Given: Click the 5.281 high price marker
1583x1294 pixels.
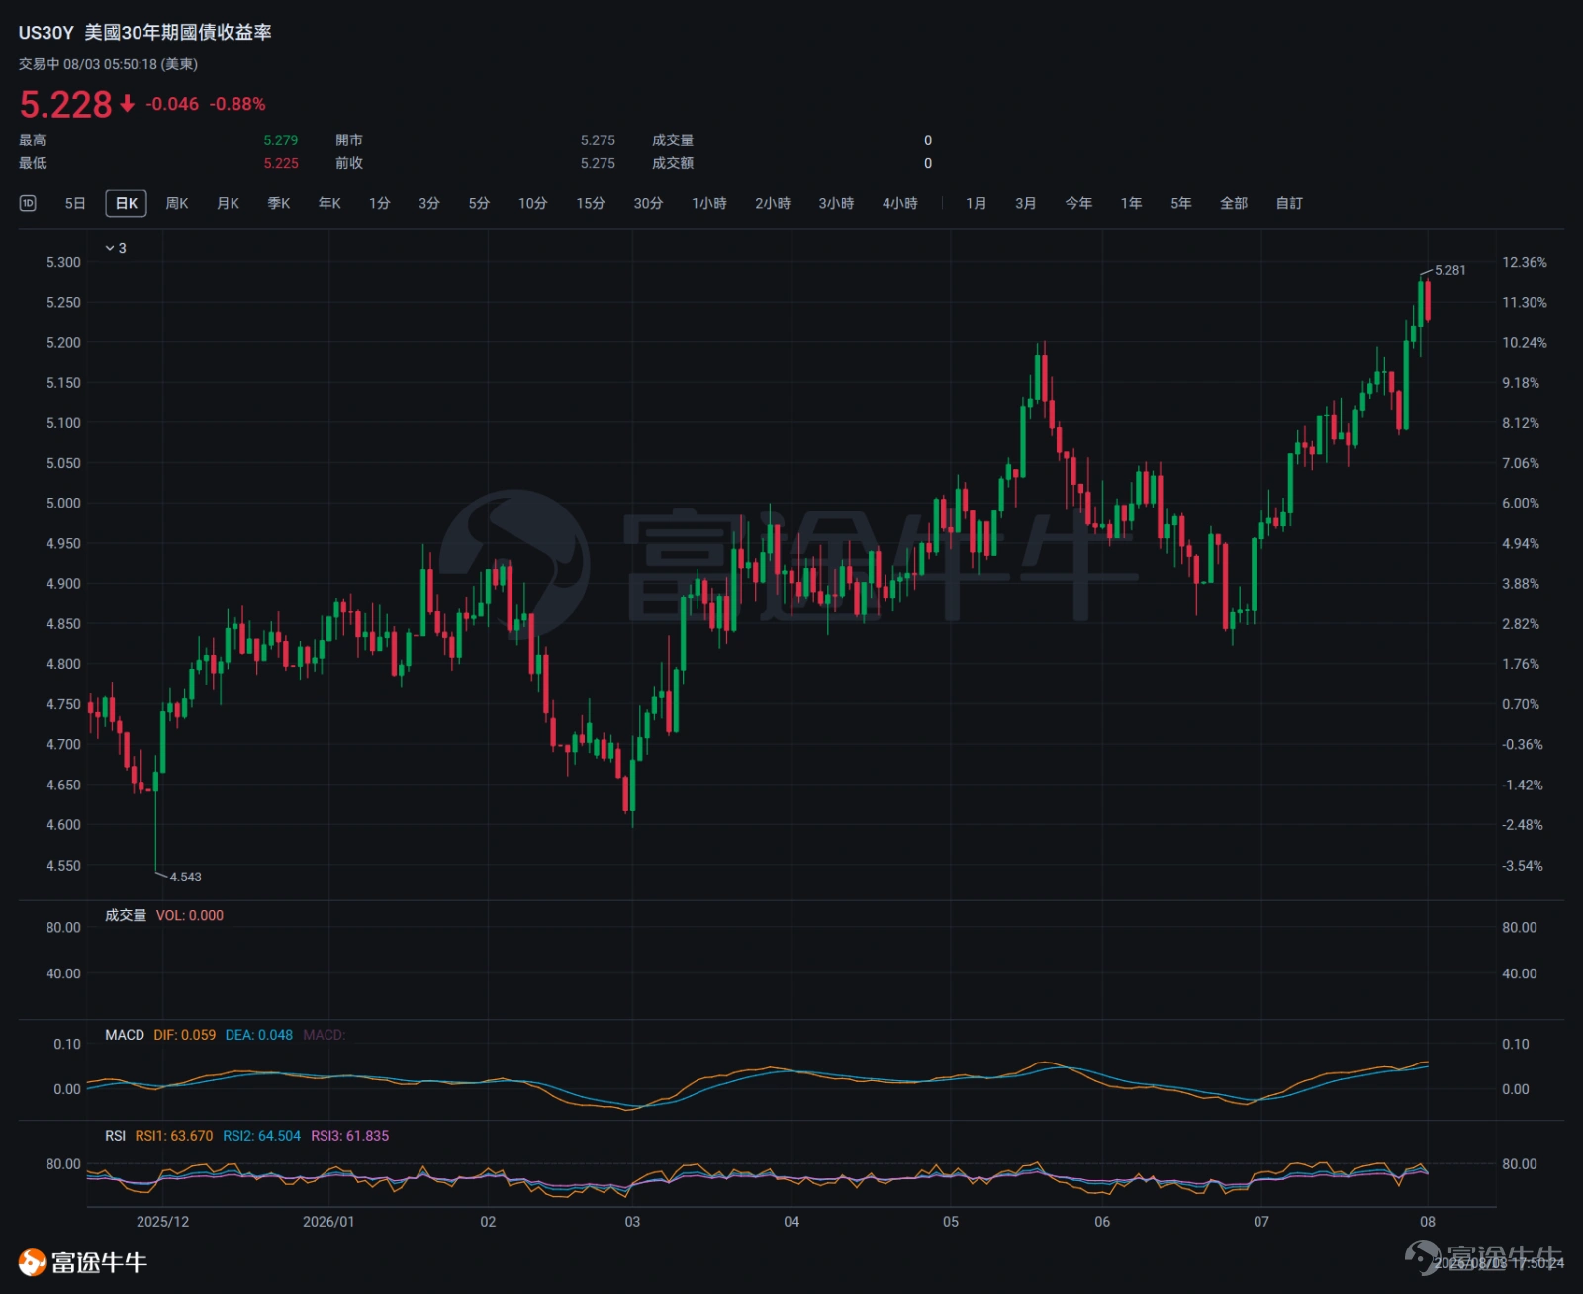Looking at the screenshot, I should [x=1450, y=270].
